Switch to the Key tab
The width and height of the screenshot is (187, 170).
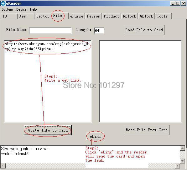click(26, 16)
